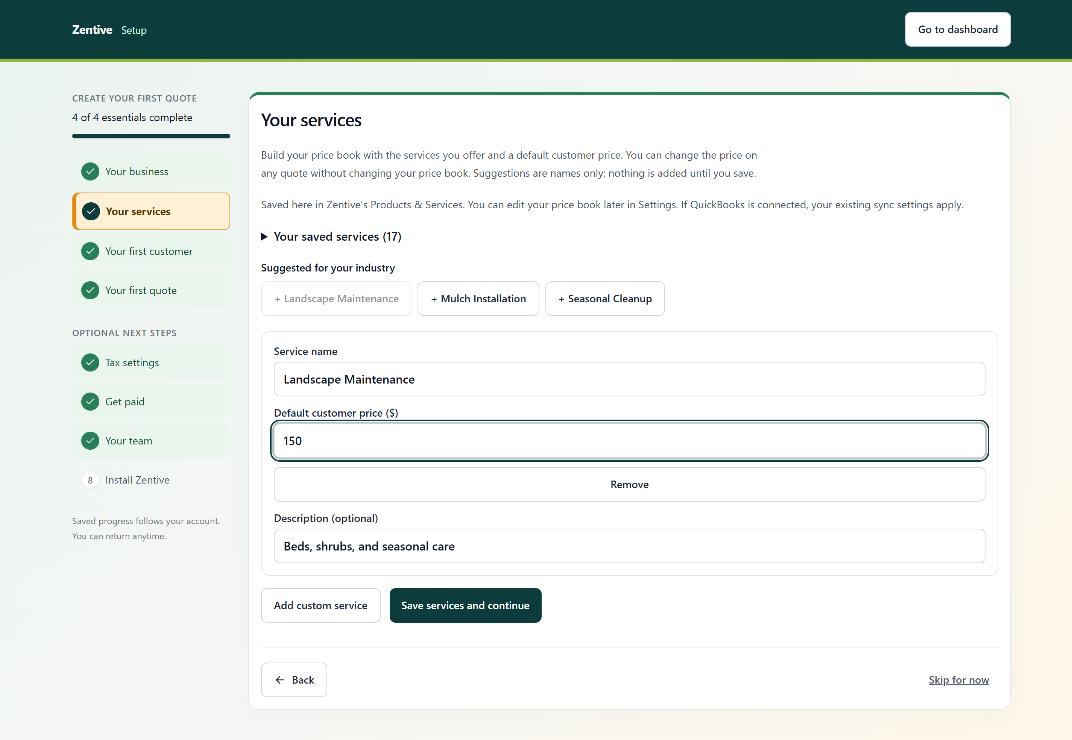Open the Get paid step
Image resolution: width=1072 pixels, height=740 pixels.
tap(151, 402)
